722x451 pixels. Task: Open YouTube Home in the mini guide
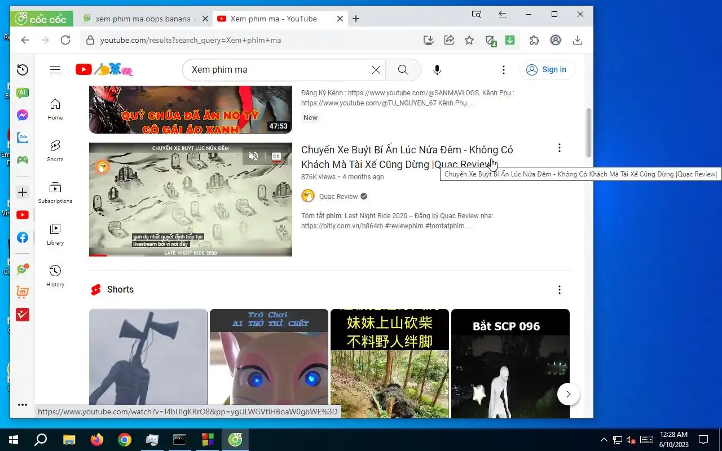(55, 109)
